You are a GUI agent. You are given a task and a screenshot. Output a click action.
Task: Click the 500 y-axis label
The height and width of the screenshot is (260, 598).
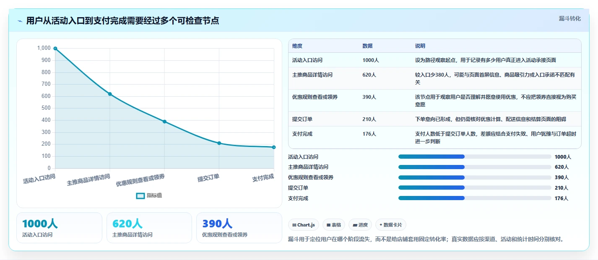[x=46, y=108]
